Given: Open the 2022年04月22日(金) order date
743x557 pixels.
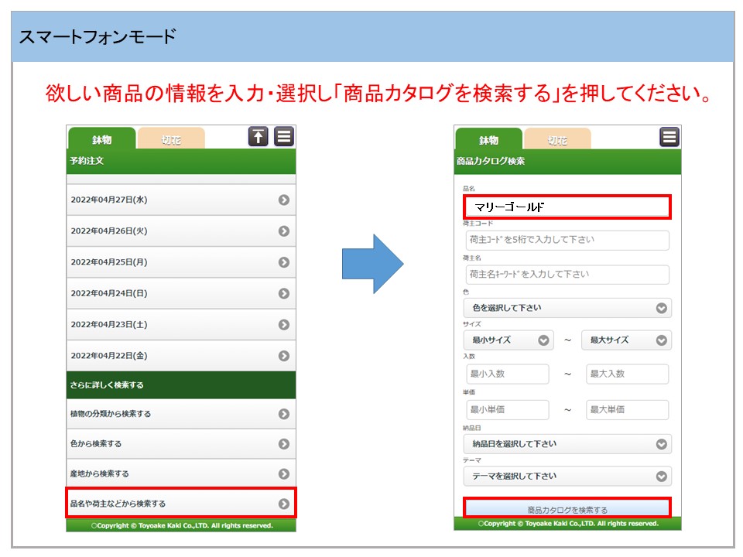Looking at the screenshot, I should point(181,356).
